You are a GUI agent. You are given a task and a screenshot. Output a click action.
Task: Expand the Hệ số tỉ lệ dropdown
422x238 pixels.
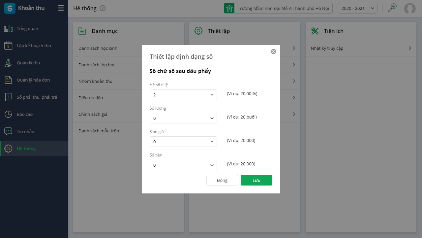(x=183, y=95)
